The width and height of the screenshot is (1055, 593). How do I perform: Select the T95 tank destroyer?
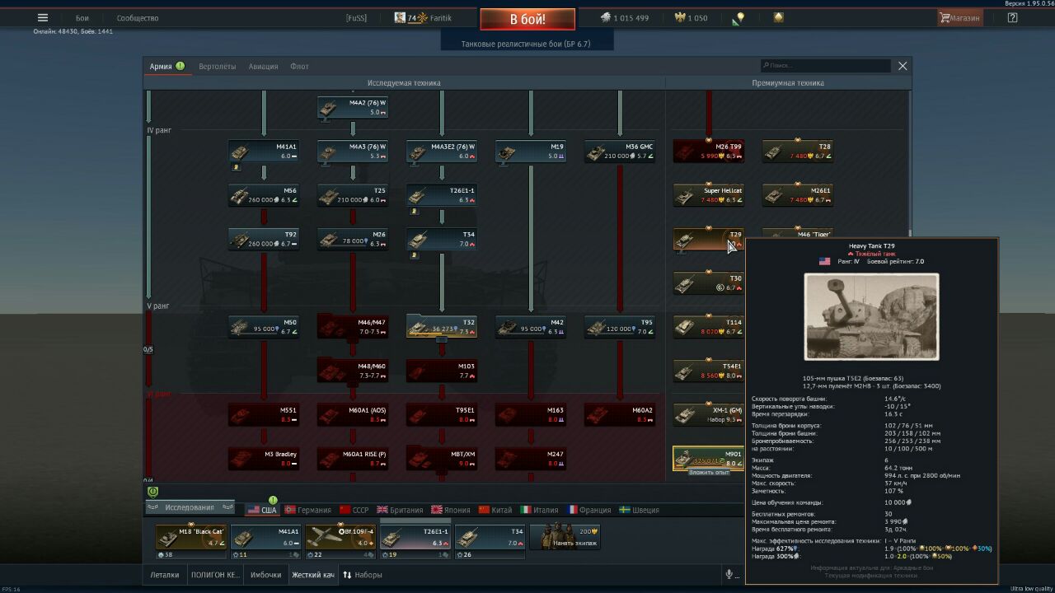[x=620, y=326]
